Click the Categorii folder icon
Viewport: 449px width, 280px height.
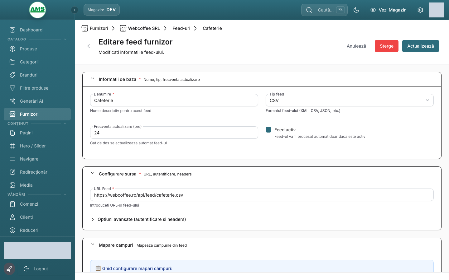pos(12,62)
